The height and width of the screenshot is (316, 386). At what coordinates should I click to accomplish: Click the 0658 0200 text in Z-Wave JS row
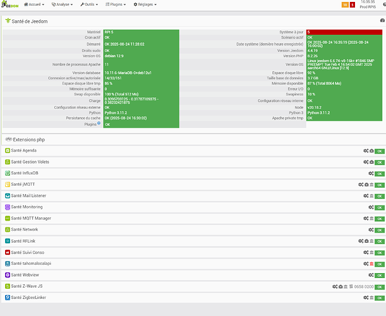click(364, 287)
